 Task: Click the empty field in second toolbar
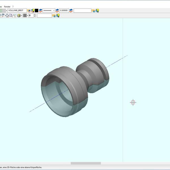(44, 16)
